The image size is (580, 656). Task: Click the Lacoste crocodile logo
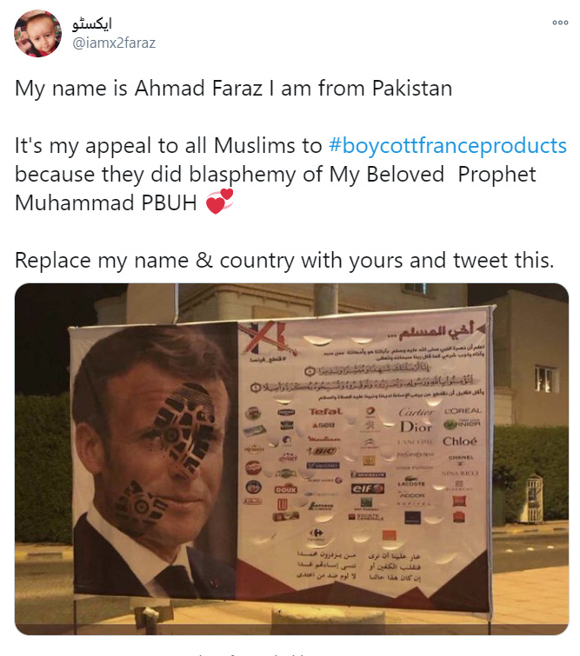pos(412,480)
